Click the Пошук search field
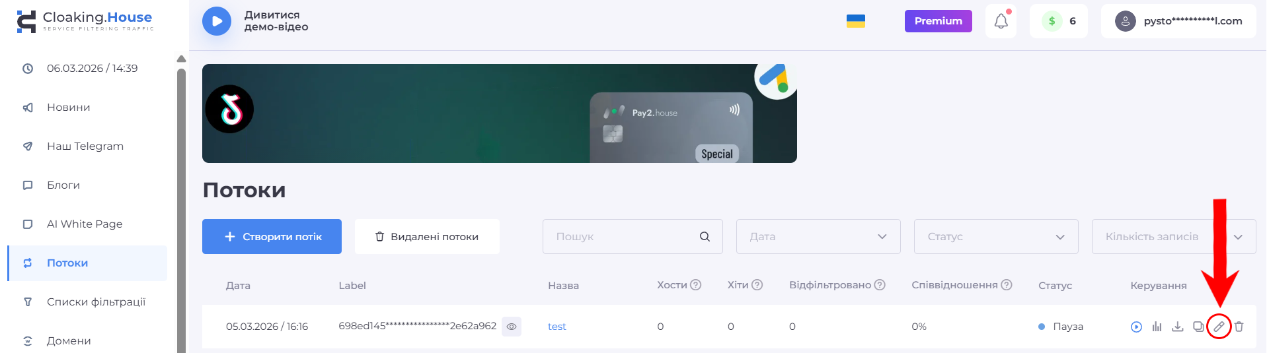Viewport: 1267px width, 353px height. [633, 236]
